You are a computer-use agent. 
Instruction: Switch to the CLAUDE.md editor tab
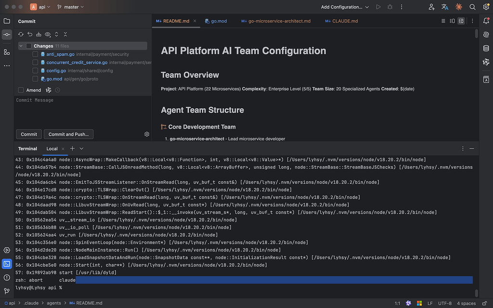[x=341, y=21]
